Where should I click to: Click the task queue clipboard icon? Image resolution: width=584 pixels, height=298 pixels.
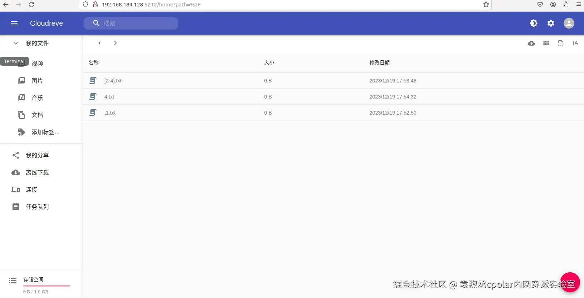(x=16, y=207)
